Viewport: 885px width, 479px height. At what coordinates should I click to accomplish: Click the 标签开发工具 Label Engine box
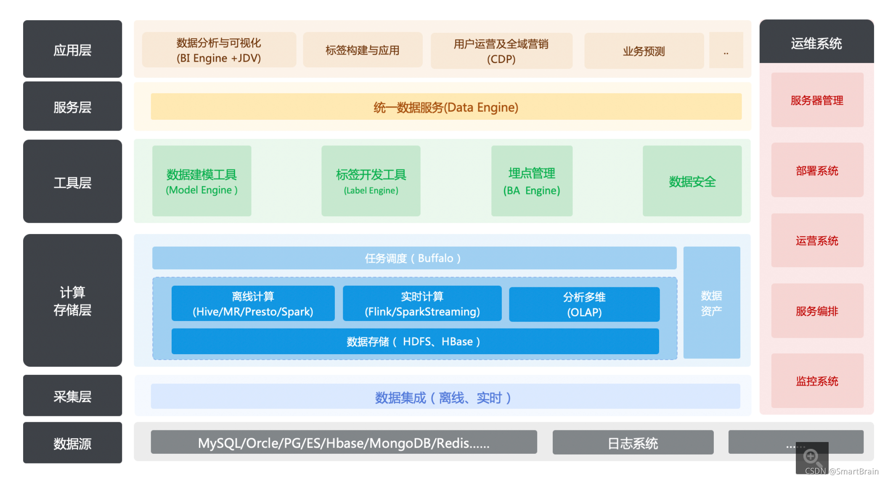coord(371,181)
